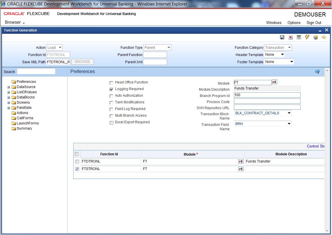Click the yellow arrow toolbar icon
332x235 pixels.
click(324, 38)
